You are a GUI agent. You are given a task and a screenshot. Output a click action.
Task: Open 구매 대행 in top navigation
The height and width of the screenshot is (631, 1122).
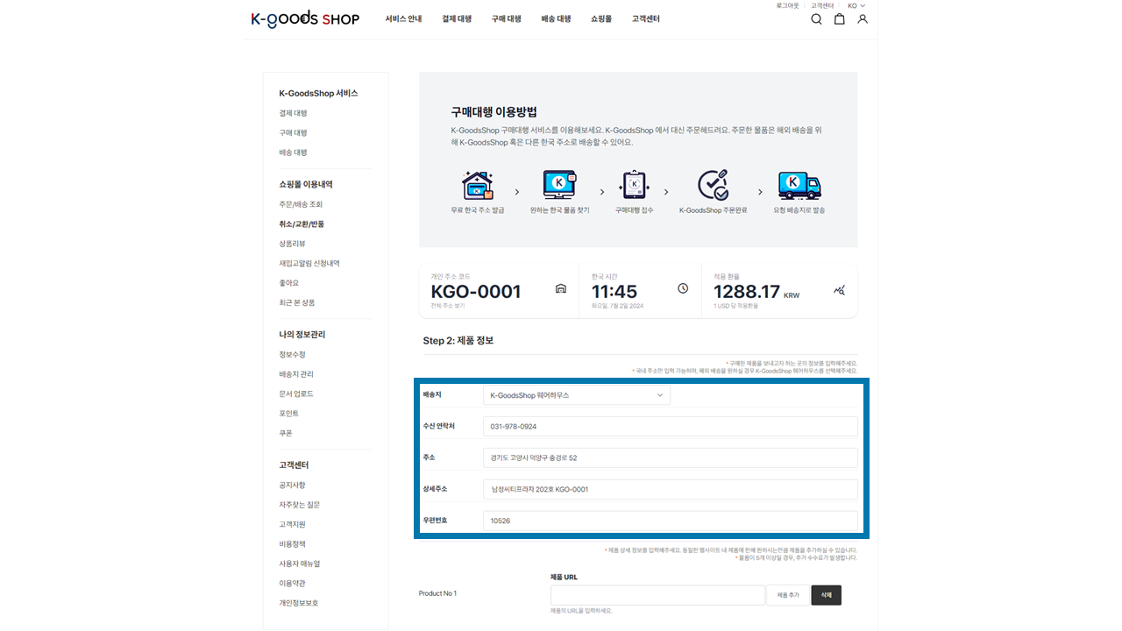pyautogui.click(x=506, y=19)
